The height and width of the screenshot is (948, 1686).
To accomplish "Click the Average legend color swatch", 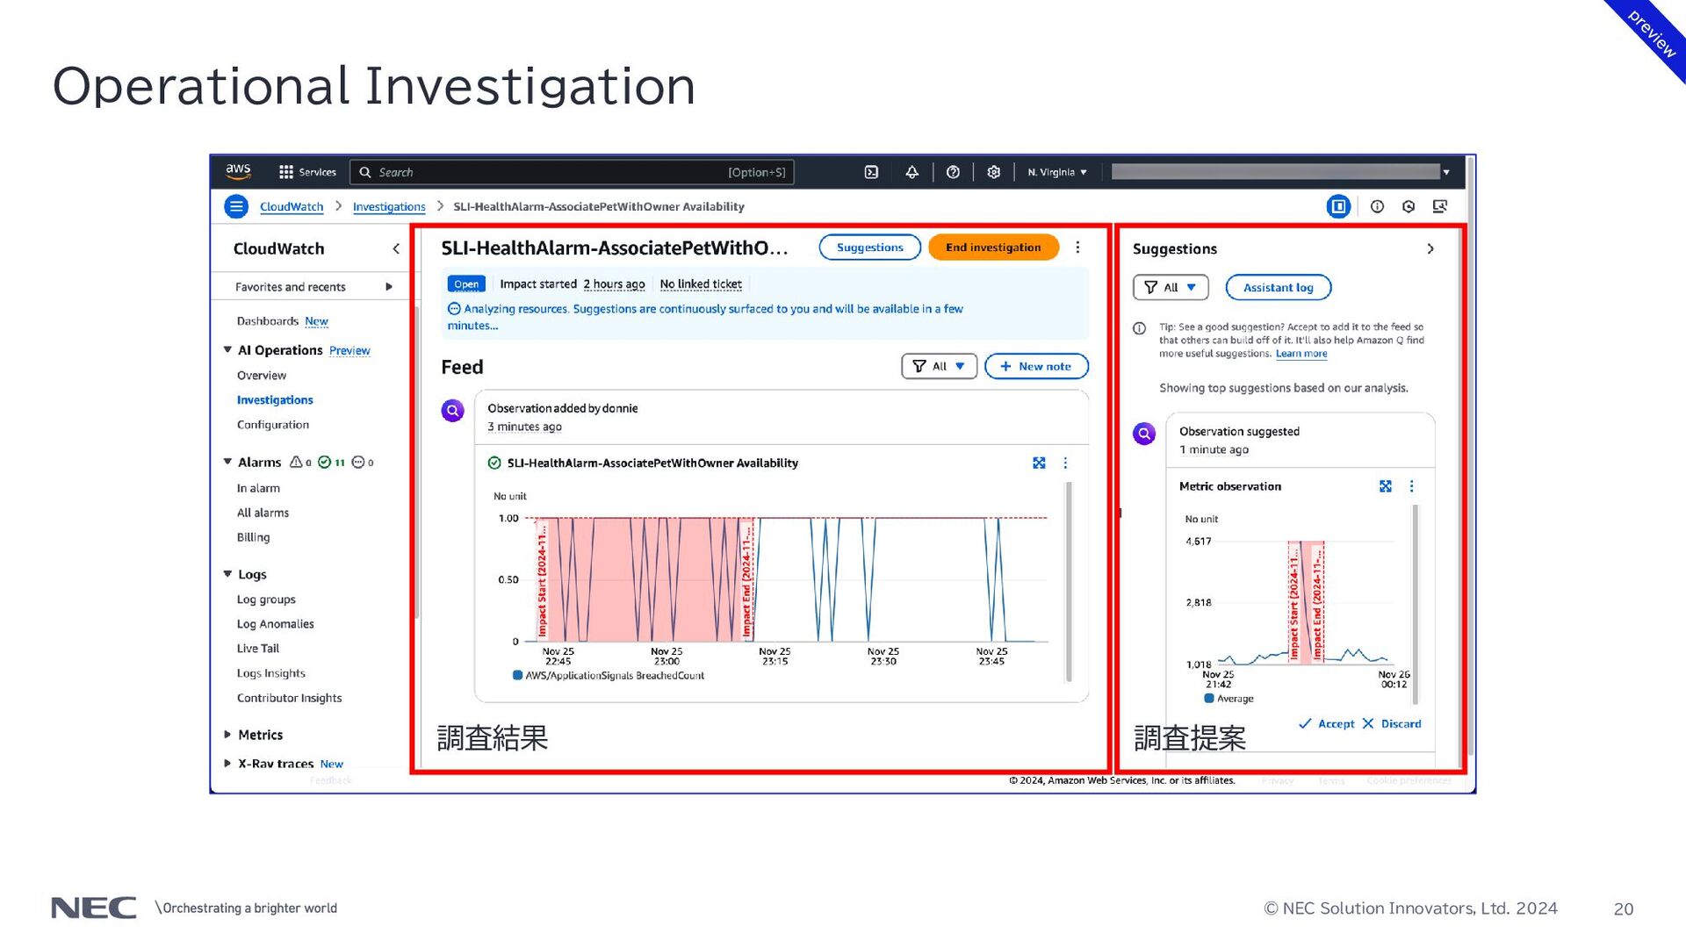I will 1209,699.
